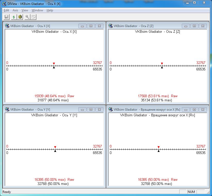
Task: Click the checklist properties toolbar icon
Action: [34, 17]
